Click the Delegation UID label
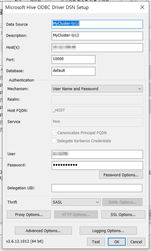This screenshot has width=151, height=251. (21, 188)
